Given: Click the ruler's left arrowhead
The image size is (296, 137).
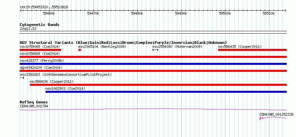Looking at the screenshot, I should coord(21,10).
